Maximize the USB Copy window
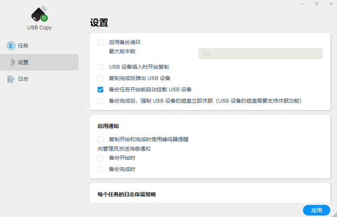This screenshot has height=217, width=337. [316, 4]
